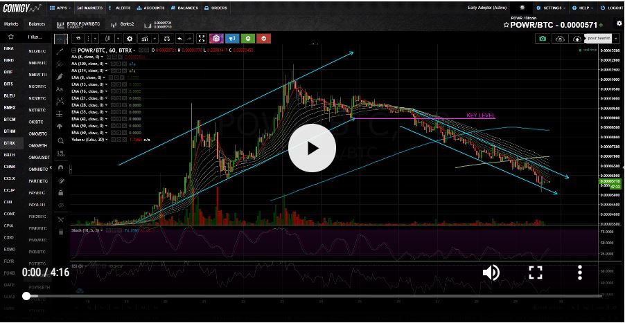Open the saved chart layouts dropdown arrow

click(x=617, y=39)
